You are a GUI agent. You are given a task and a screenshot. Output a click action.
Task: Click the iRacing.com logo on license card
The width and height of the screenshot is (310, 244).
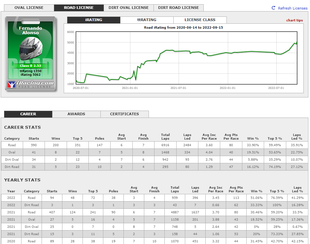(30, 84)
